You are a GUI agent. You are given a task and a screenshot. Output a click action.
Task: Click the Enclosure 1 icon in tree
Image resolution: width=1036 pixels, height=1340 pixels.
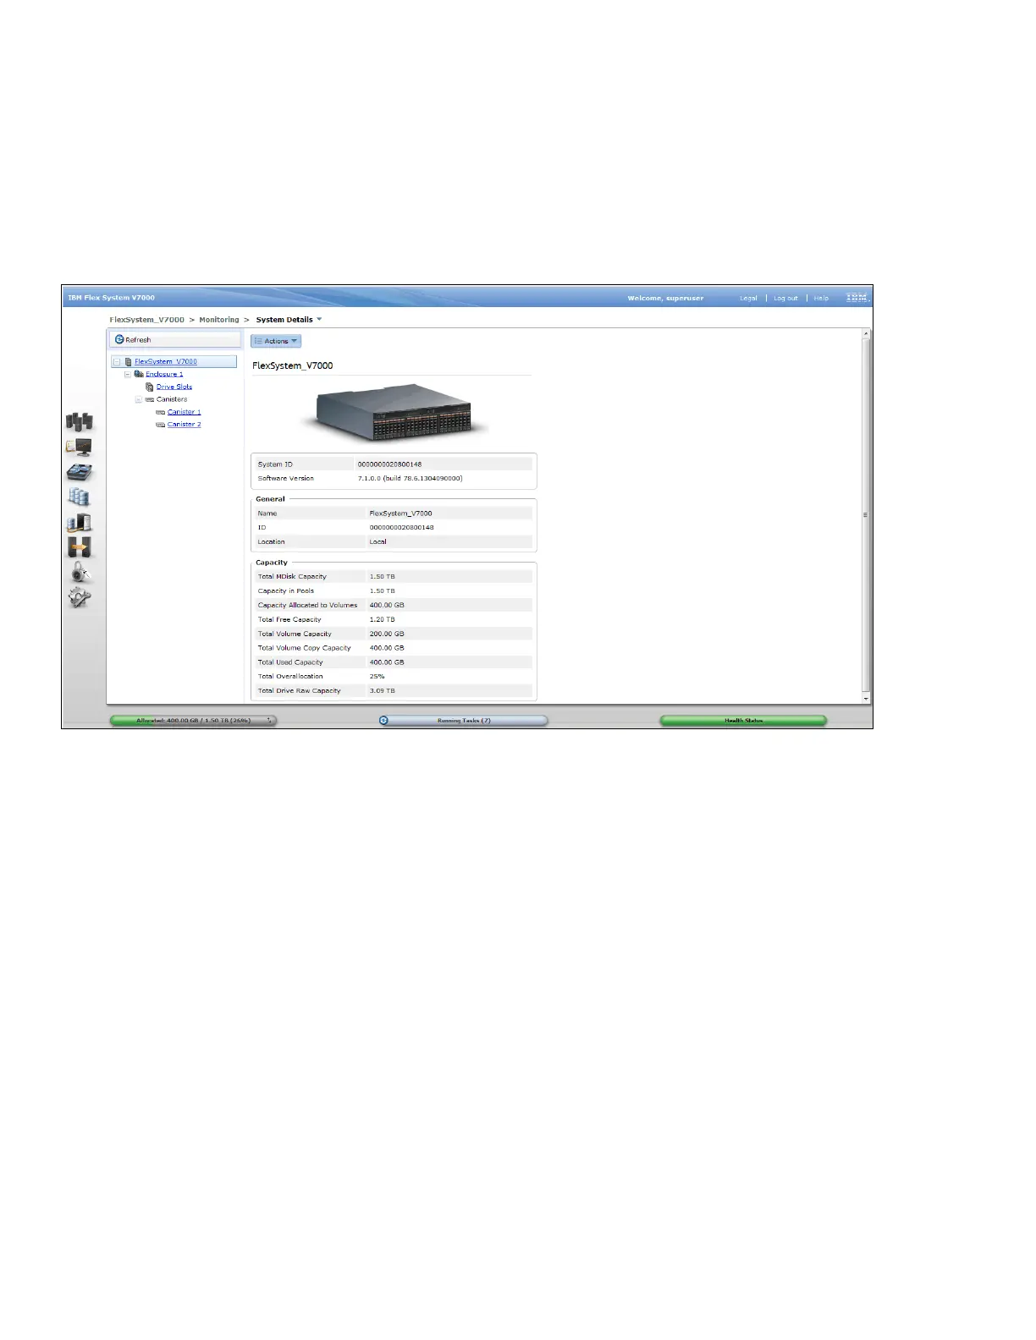pos(139,374)
